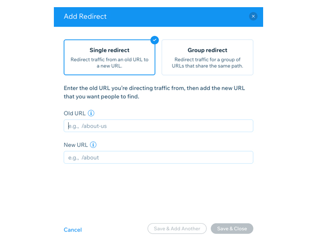The height and width of the screenshot is (249, 317).
Task: Click the Save & Close button
Action: 232,228
